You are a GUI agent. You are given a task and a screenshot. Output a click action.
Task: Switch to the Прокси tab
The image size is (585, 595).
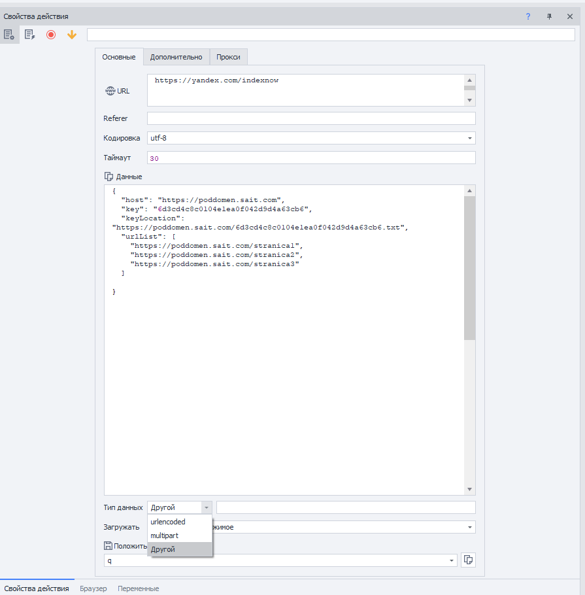point(228,57)
